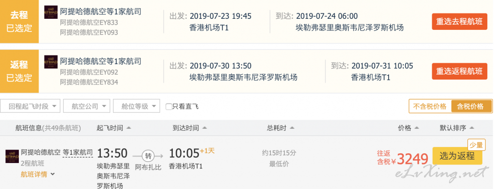Switch to 不含税价格 option
The width and height of the screenshot is (494, 189).
tap(430, 106)
